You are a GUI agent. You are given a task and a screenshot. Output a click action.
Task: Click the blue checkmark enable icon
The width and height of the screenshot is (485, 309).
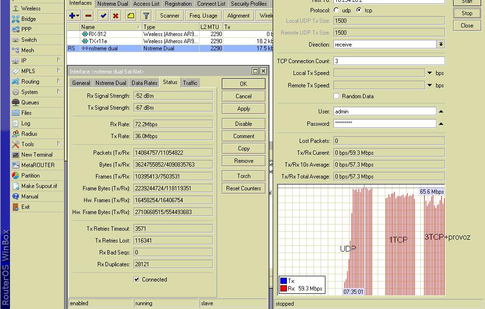tap(103, 16)
